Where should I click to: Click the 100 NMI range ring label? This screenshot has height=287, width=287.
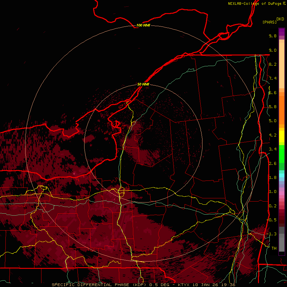click(143, 25)
